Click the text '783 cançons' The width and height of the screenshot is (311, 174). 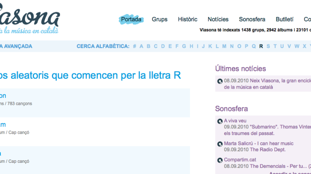click(x=19, y=104)
